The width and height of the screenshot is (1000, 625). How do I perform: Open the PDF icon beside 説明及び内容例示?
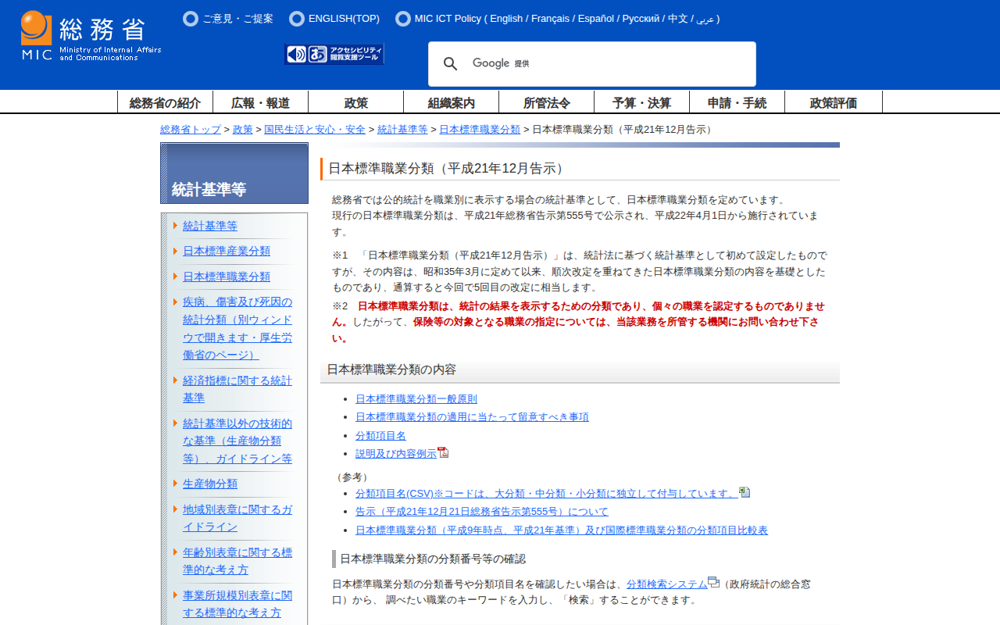click(x=445, y=452)
